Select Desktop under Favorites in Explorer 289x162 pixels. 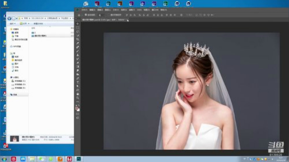pyautogui.click(x=15, y=32)
